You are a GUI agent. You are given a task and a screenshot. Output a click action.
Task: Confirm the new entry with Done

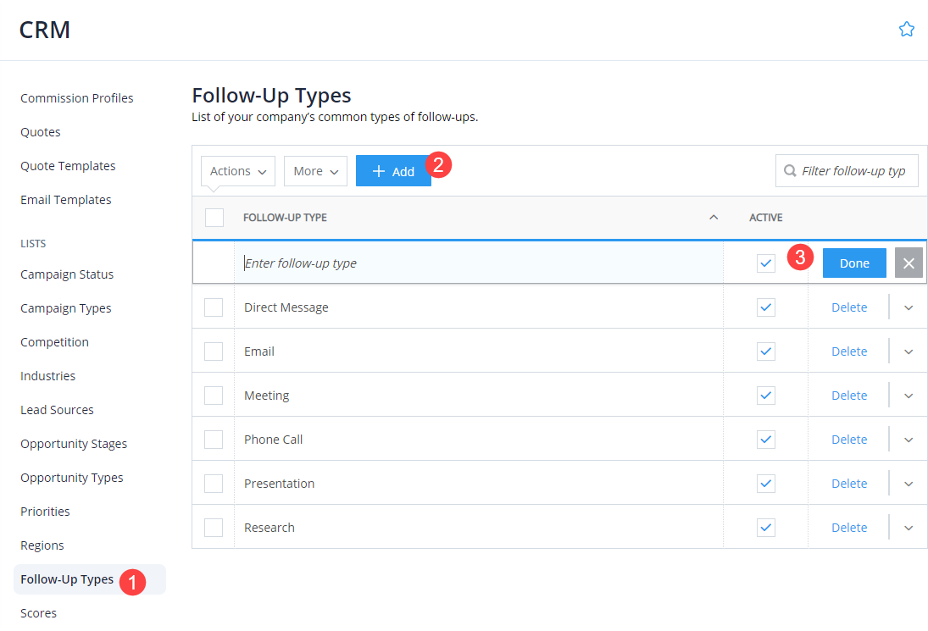coord(854,263)
